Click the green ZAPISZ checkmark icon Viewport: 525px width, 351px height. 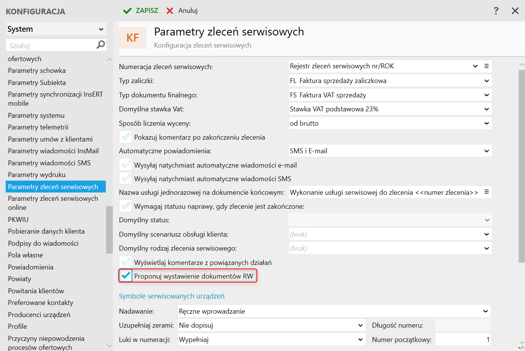click(128, 11)
